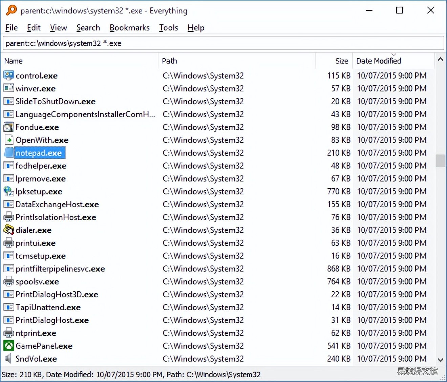Image resolution: width=447 pixels, height=382 pixels.
Task: Open the Bookmarks menu
Action: [x=129, y=28]
